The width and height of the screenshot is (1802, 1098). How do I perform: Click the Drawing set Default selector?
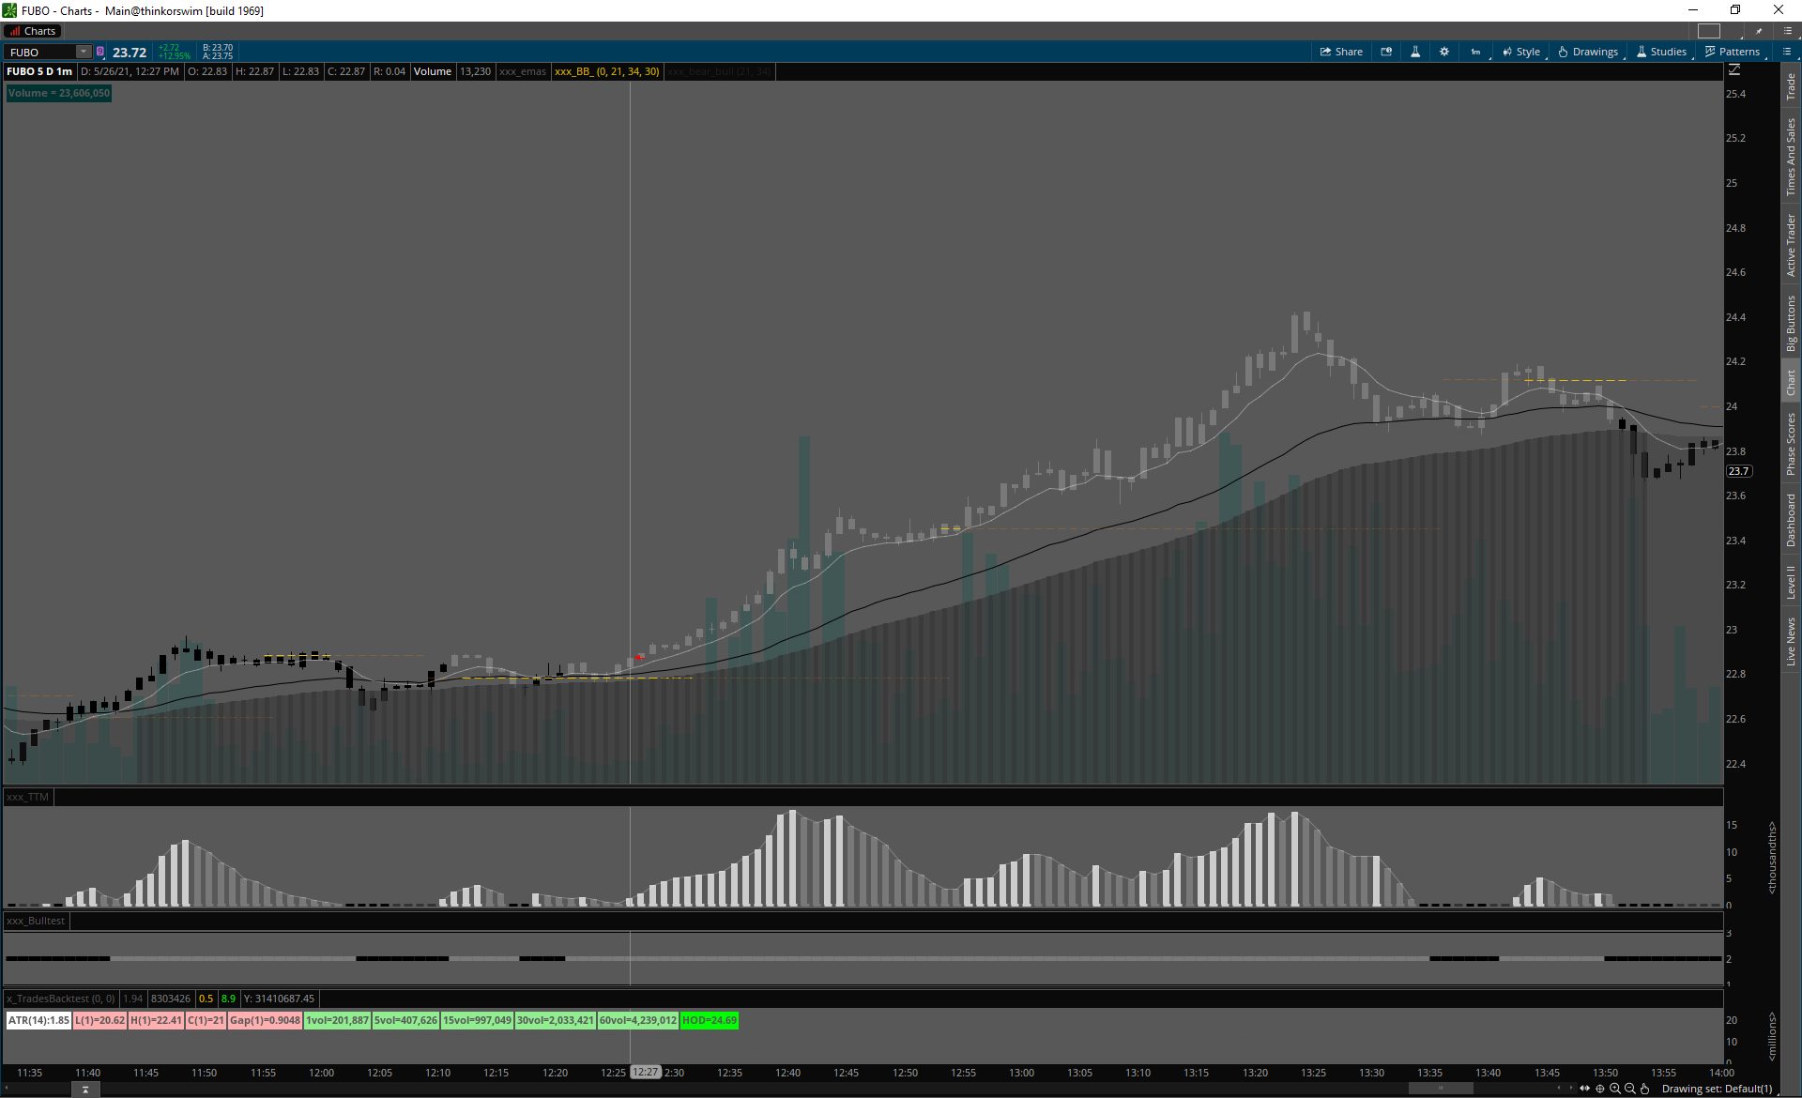coord(1717,1089)
